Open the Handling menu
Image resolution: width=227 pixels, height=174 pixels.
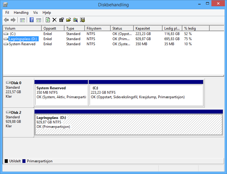click(21, 13)
